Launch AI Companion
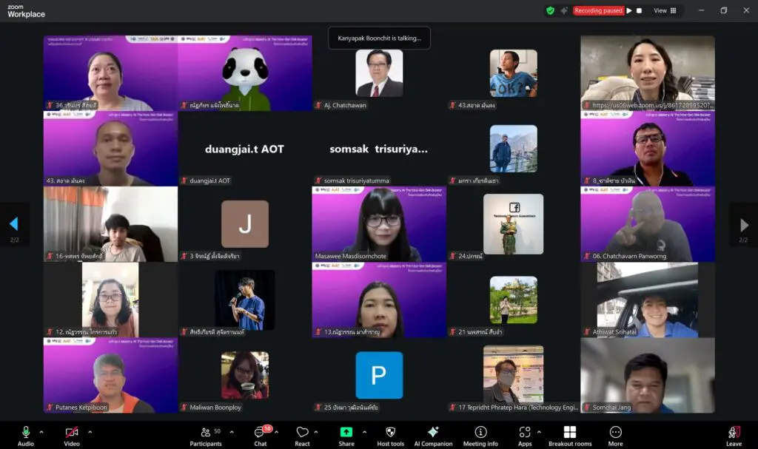Screen dimensions: 758x449 coord(433,436)
